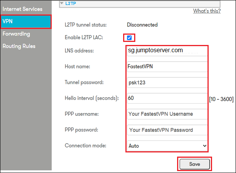Focus the LNS address field
The image size is (236, 173).
[167, 51]
